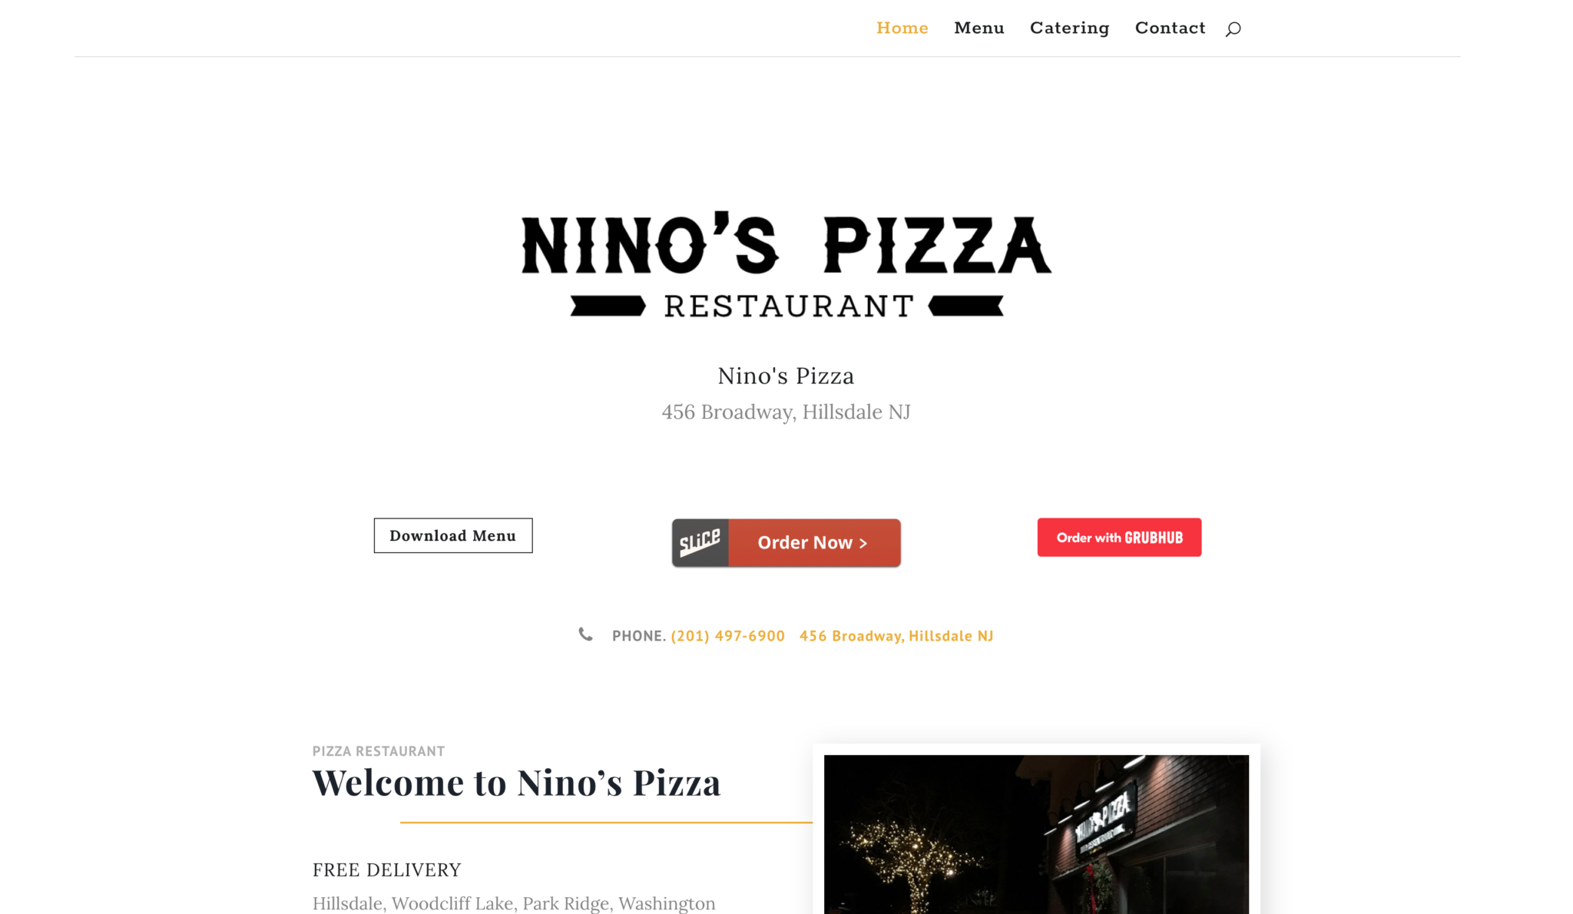Go to the Home nav item
The width and height of the screenshot is (1573, 914).
tap(902, 28)
